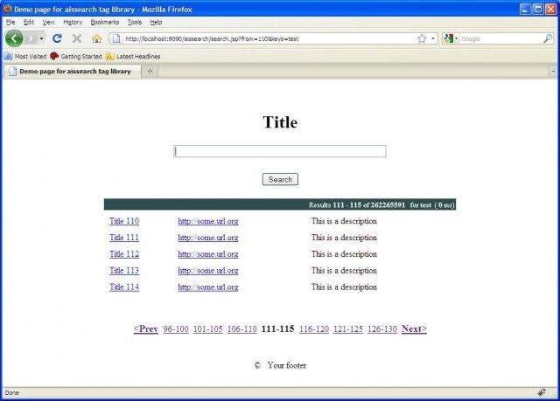Viewport: 560px width, 401px height.
Task: Reload the page with the Refresh icon
Action: (57, 38)
